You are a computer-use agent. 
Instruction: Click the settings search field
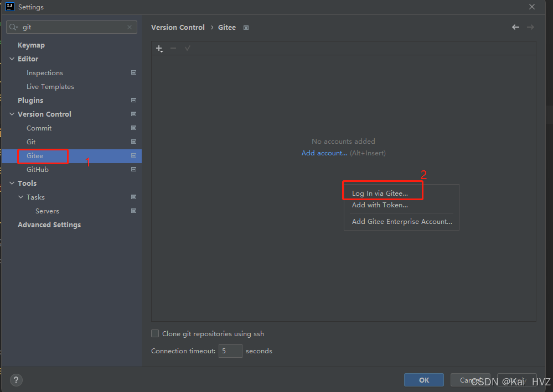point(71,27)
